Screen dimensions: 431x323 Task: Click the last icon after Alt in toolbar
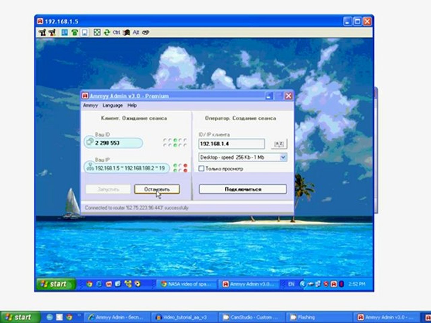(146, 32)
